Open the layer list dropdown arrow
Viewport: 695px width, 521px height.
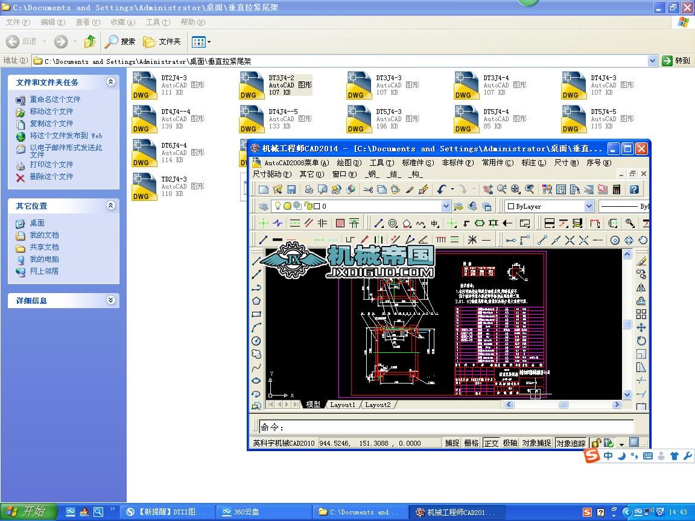446,206
